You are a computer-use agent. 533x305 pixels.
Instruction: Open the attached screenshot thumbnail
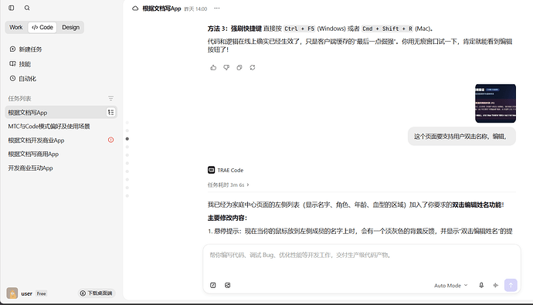[495, 103]
